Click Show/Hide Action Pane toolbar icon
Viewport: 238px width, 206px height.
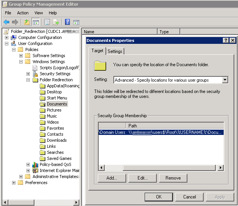pos(76,22)
